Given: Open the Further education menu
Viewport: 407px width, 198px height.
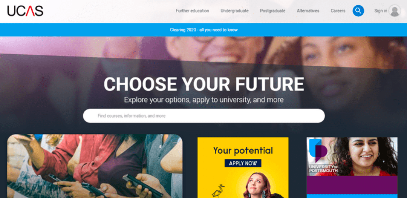Looking at the screenshot, I should 192,11.
